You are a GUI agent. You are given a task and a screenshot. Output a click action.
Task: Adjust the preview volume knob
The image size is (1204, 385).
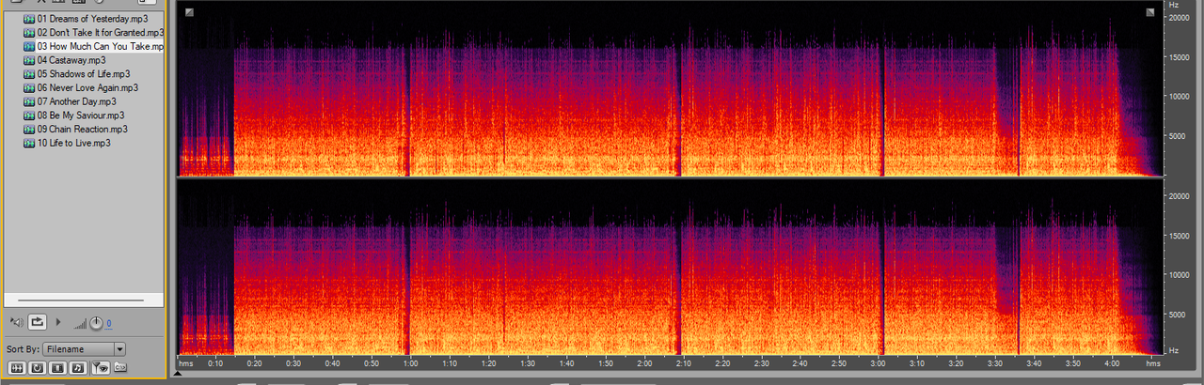95,323
